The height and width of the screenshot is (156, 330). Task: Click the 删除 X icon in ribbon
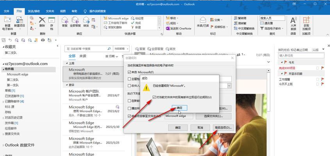click(x=42, y=20)
